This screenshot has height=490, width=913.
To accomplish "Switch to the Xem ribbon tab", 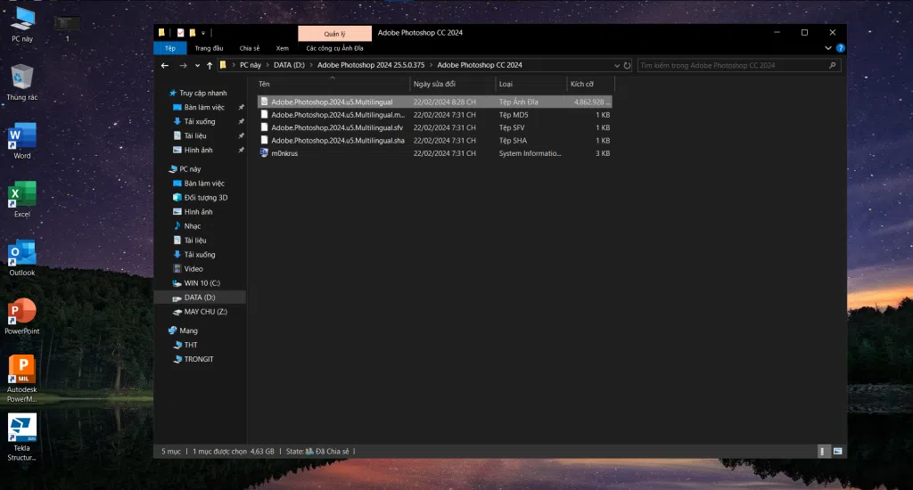I will 283,48.
